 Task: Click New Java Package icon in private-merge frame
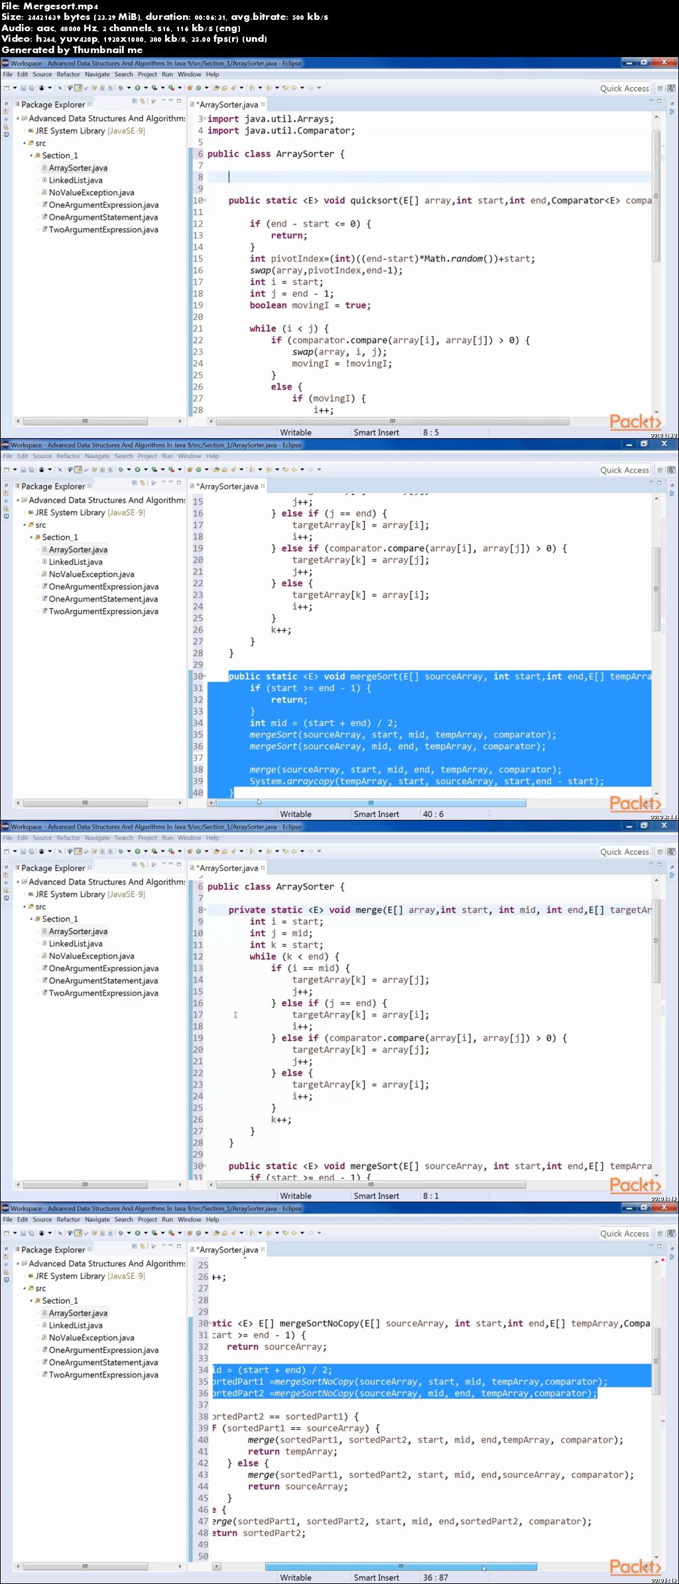(190, 851)
